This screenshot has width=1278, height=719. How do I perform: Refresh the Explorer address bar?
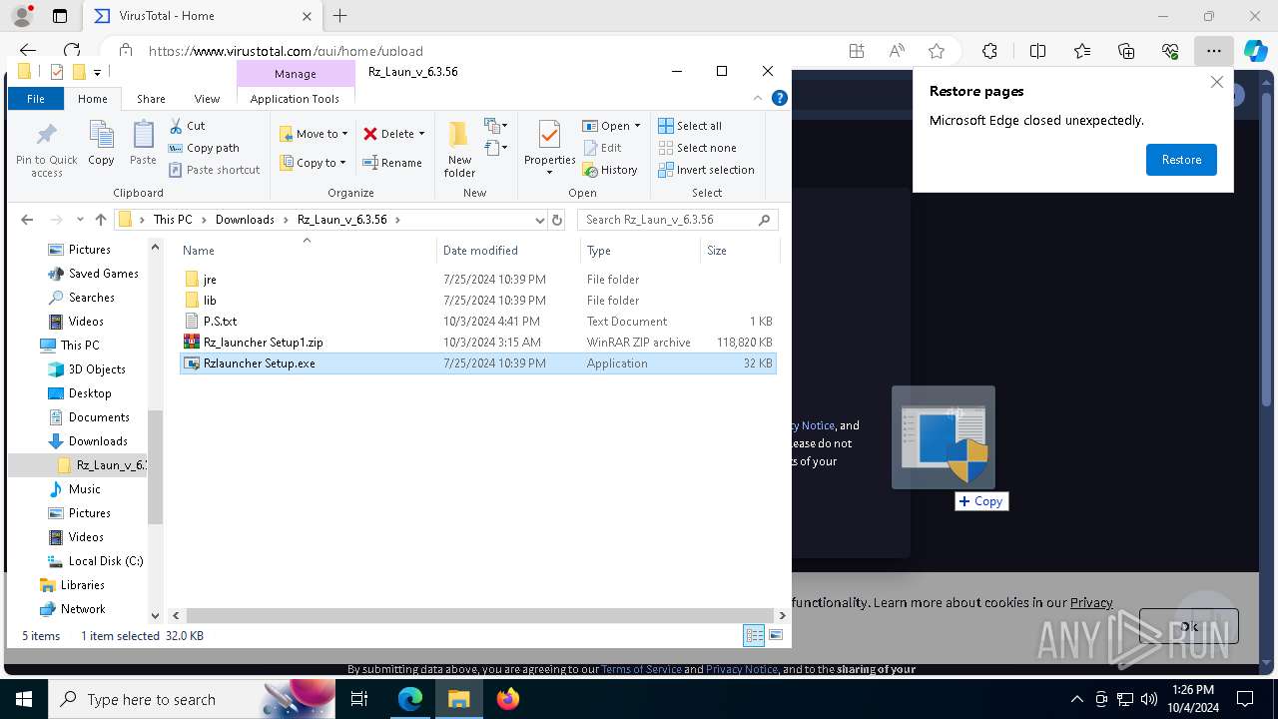(557, 220)
